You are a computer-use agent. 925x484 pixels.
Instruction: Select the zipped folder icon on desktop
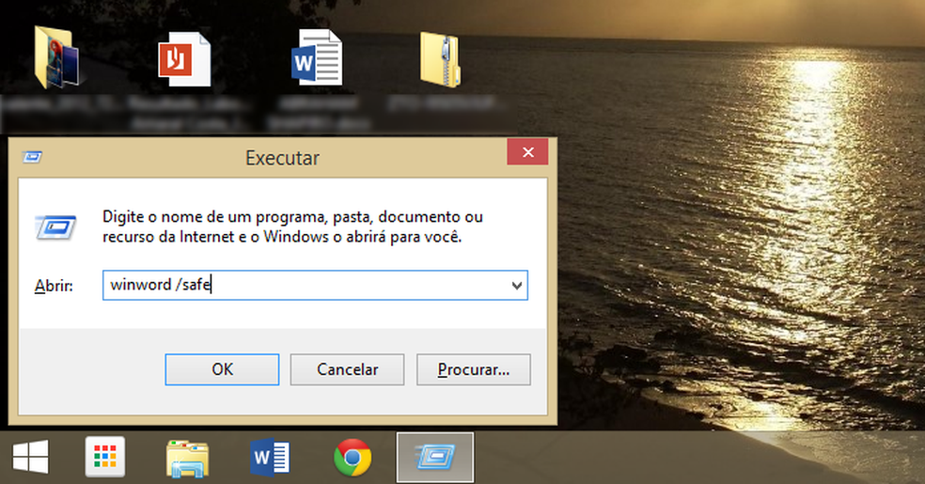click(x=440, y=59)
